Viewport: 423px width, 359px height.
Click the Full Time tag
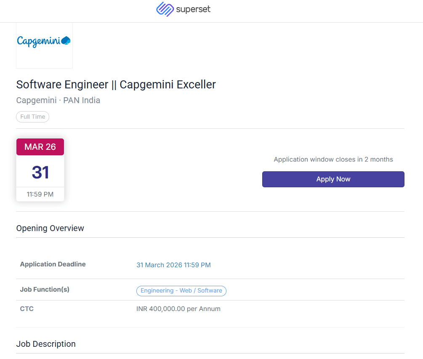click(x=33, y=117)
